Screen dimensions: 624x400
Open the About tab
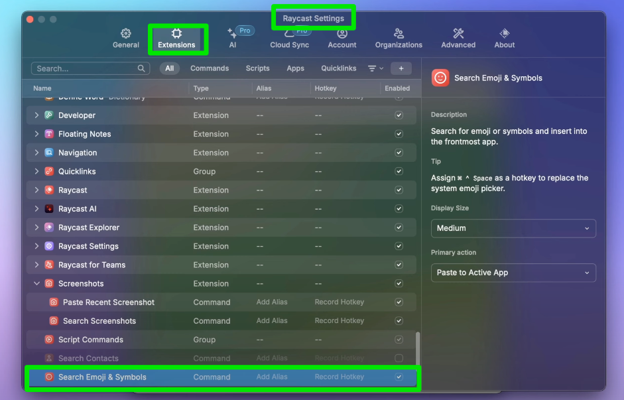click(504, 38)
